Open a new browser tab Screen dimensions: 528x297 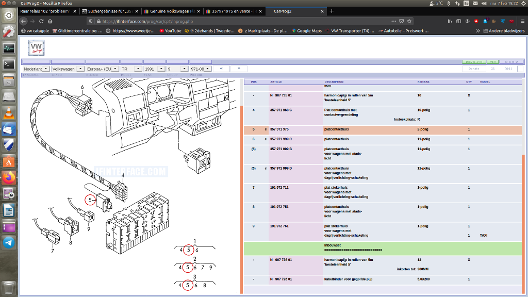[332, 11]
